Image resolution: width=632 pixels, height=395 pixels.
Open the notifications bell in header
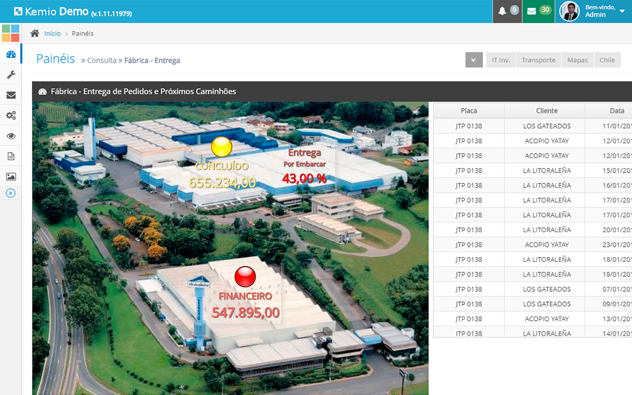click(x=507, y=11)
